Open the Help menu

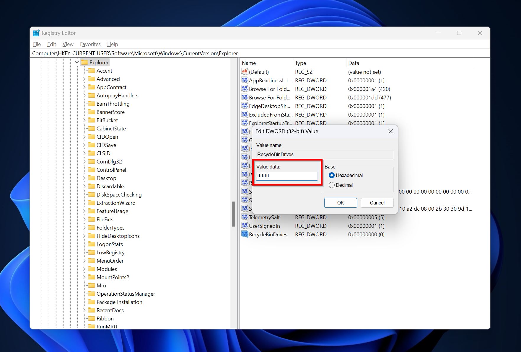(113, 44)
